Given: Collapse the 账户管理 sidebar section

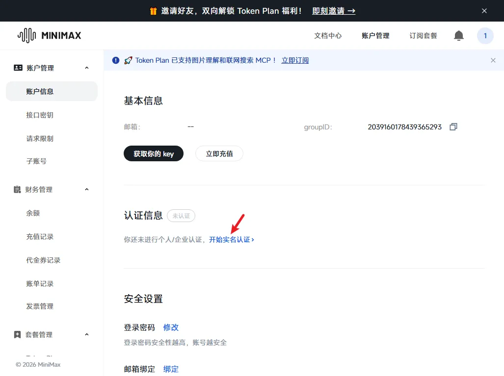Looking at the screenshot, I should tap(87, 68).
